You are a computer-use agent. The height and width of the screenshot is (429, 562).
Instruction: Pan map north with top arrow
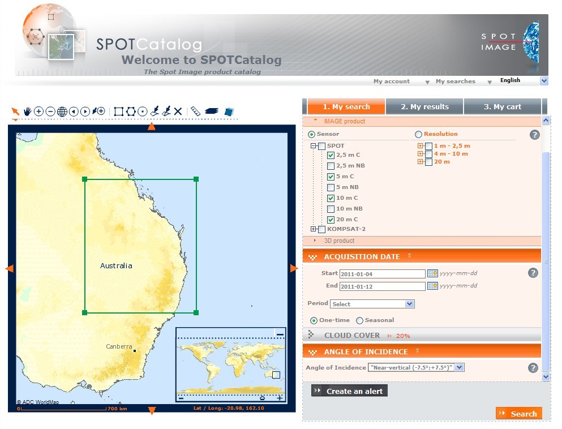tap(152, 127)
